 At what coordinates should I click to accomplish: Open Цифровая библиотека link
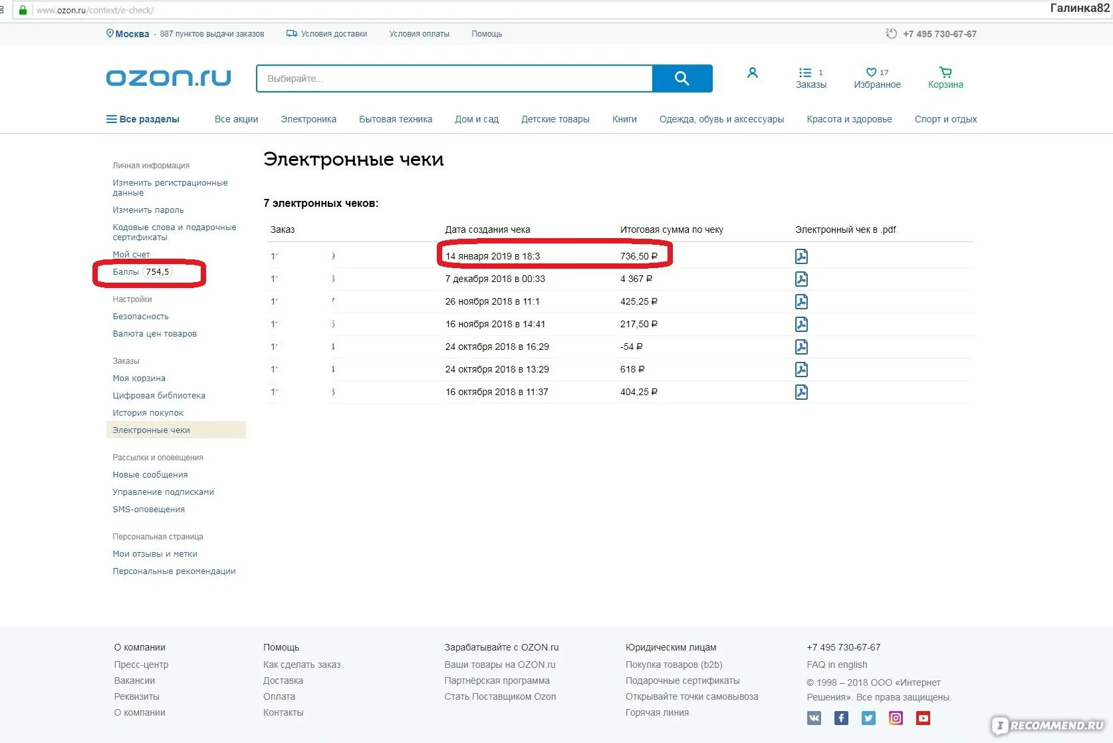pyautogui.click(x=159, y=396)
